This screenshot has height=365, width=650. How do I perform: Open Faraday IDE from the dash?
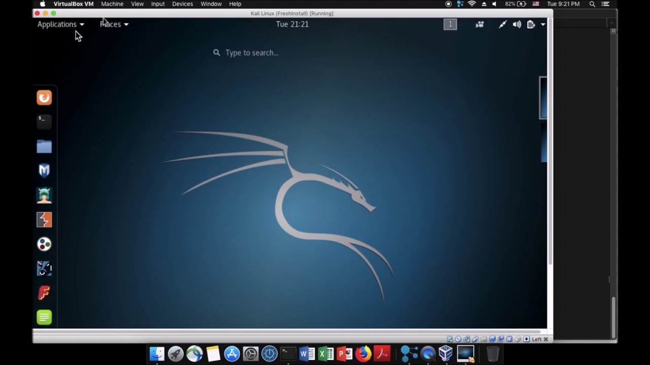click(x=44, y=293)
